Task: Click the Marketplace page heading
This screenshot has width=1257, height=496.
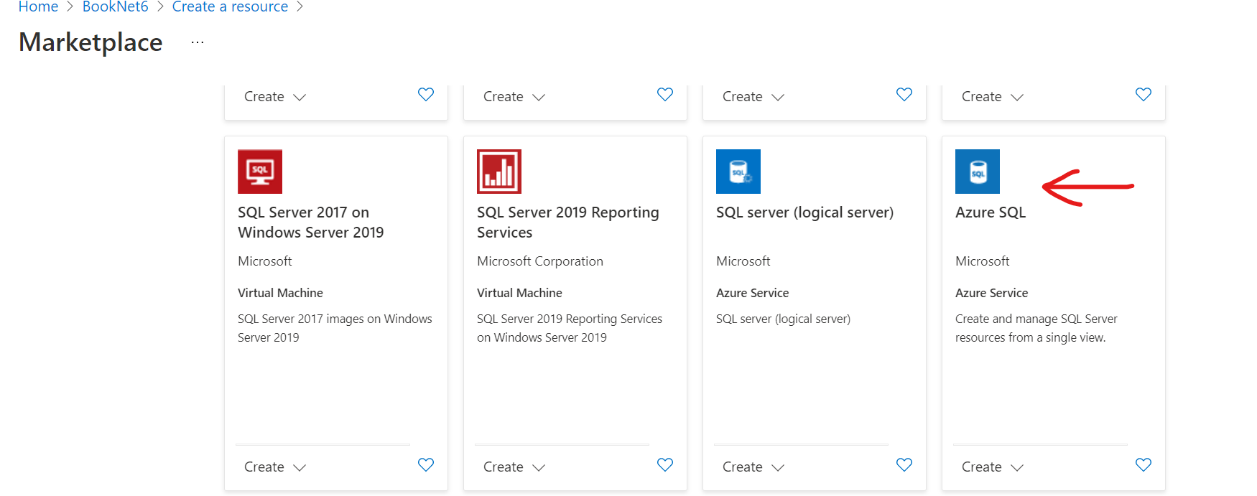Action: point(91,42)
